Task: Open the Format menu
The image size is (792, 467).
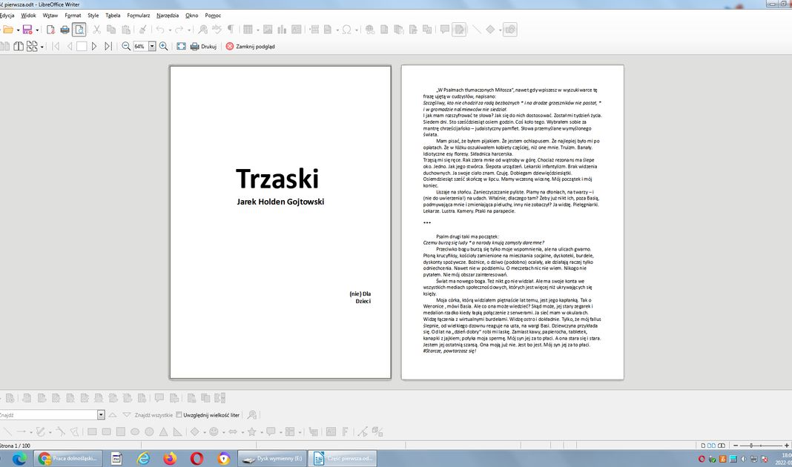Action: (x=73, y=15)
